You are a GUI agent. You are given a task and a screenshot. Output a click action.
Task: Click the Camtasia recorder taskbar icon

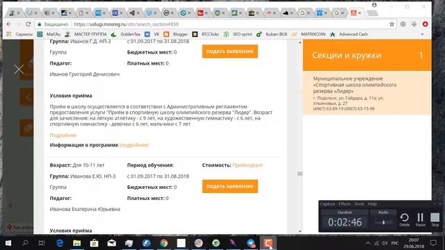(268, 243)
